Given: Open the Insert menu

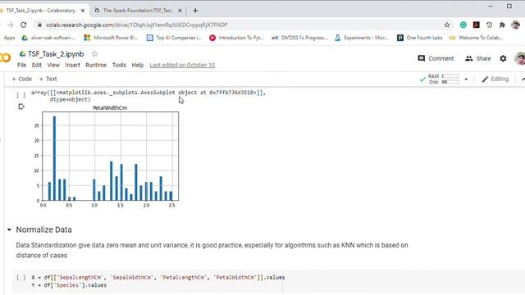Looking at the screenshot, I should [72, 65].
